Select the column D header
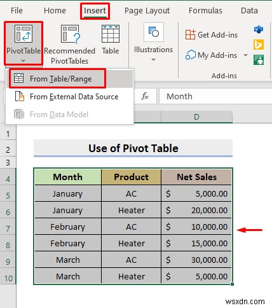The width and height of the screenshot is (272, 308). [x=196, y=117]
